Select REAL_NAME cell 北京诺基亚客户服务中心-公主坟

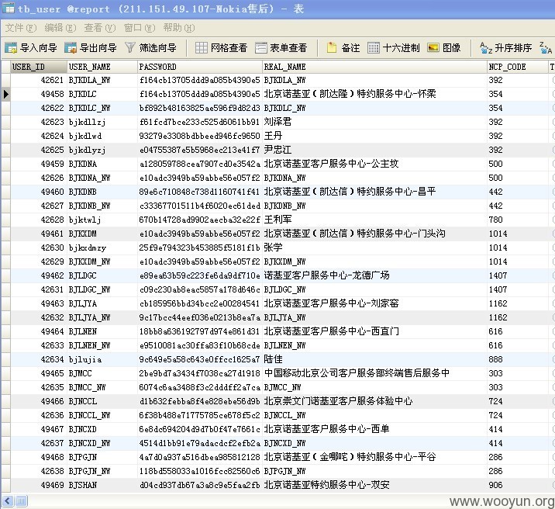[374, 164]
